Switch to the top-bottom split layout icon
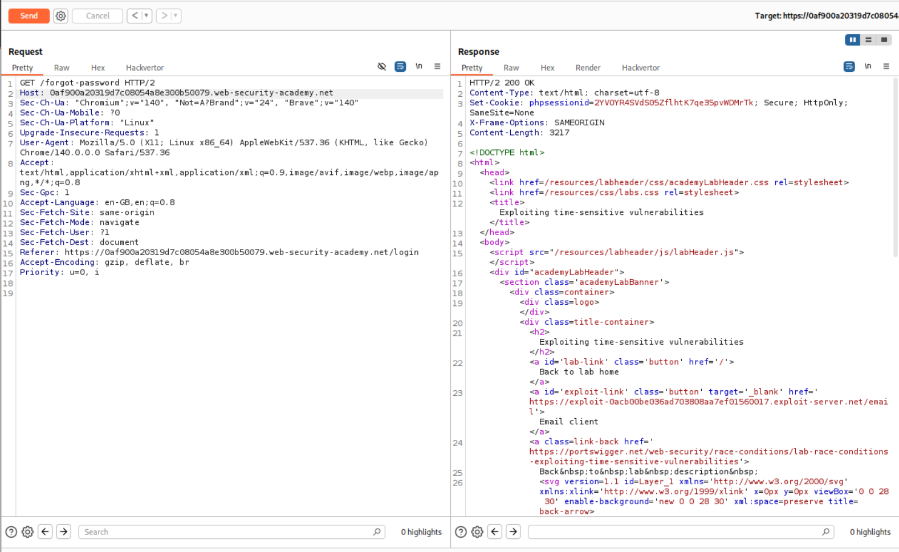Viewport: 899px width, 552px height. click(868, 40)
